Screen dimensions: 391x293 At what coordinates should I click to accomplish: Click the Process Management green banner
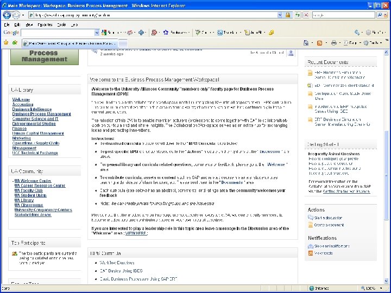tap(45, 56)
